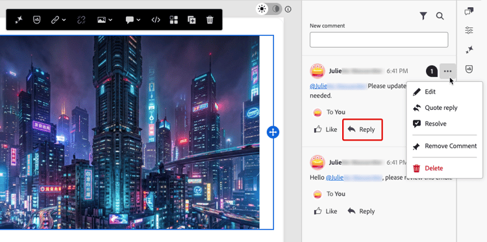The width and height of the screenshot is (487, 242).
Task: Click the trash icon in the black toolbar
Action: click(x=210, y=20)
